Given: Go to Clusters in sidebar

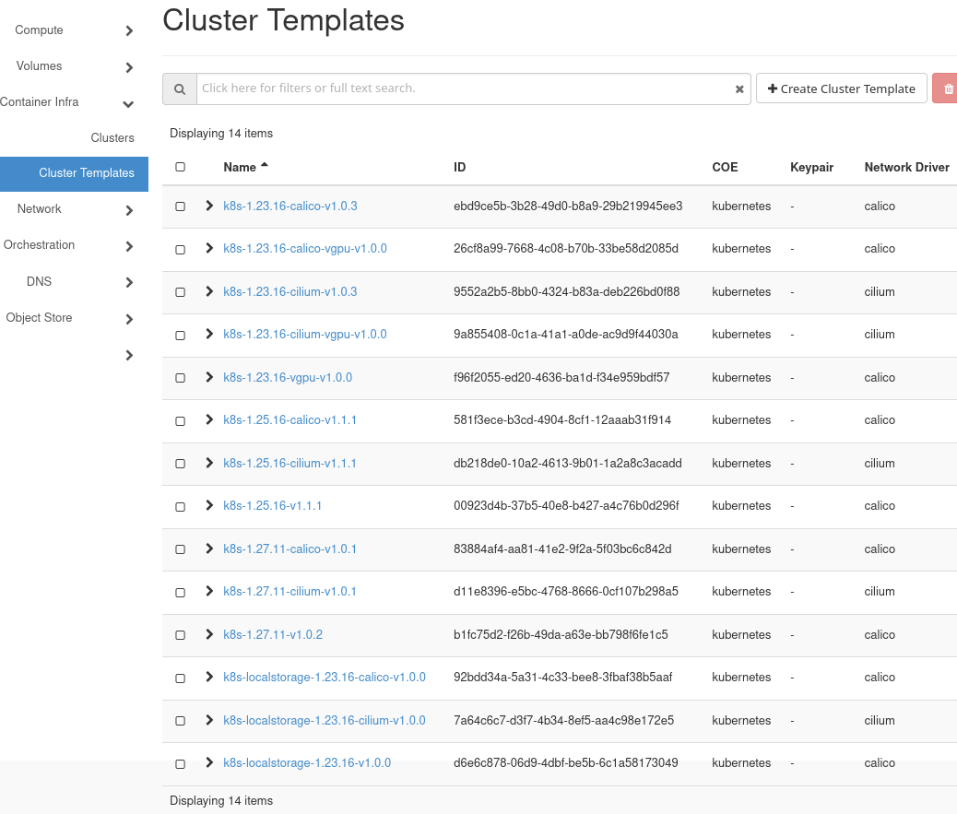Looking at the screenshot, I should [x=112, y=138].
